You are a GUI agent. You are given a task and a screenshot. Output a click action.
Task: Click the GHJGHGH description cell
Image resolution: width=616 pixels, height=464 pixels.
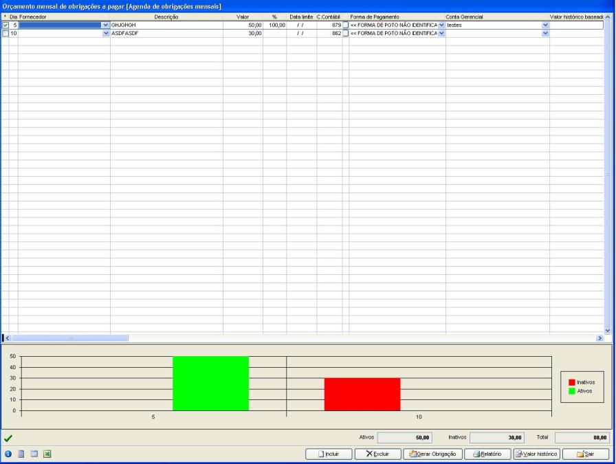tap(166, 25)
